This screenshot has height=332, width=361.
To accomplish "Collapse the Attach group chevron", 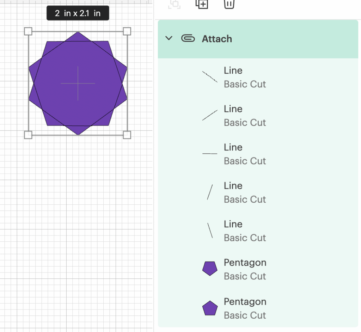I will click(169, 38).
